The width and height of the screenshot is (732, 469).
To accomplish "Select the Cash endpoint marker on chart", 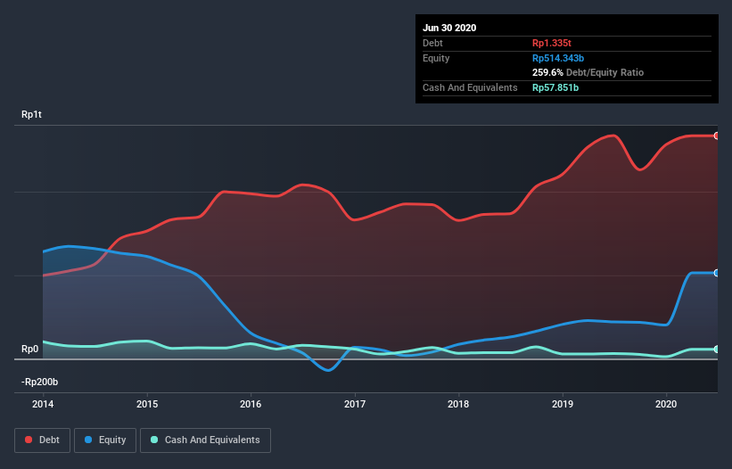I will pos(717,349).
